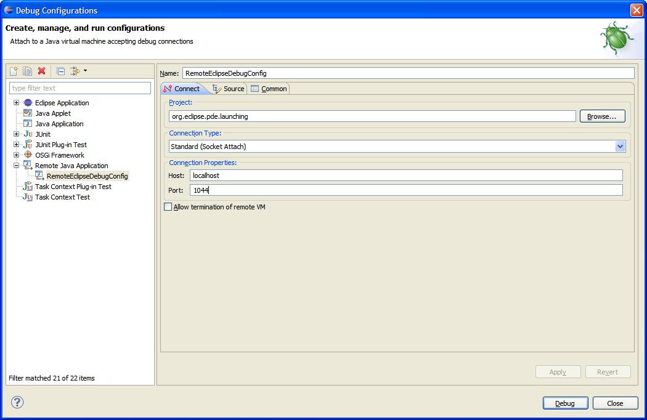Switch to the Common tab
The width and height of the screenshot is (647, 420).
click(269, 89)
